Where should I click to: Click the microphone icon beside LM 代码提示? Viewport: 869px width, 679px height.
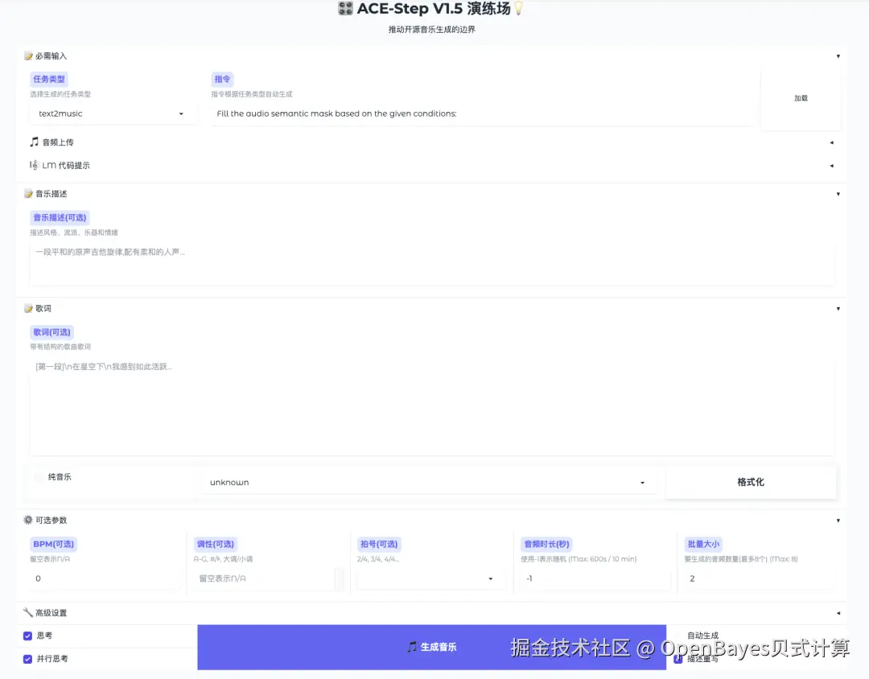pos(34,167)
